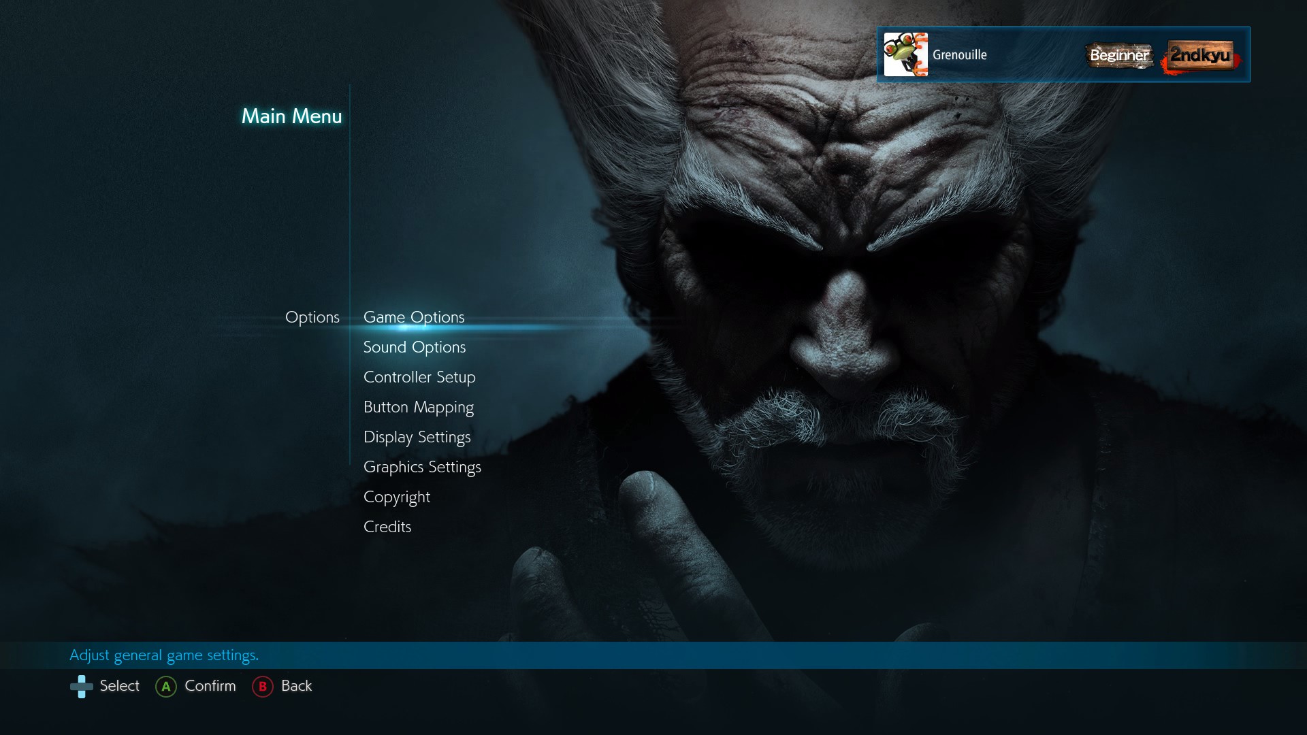Click the 'Adjust general game settings.' hint
Image resolution: width=1307 pixels, height=735 pixels.
164,655
